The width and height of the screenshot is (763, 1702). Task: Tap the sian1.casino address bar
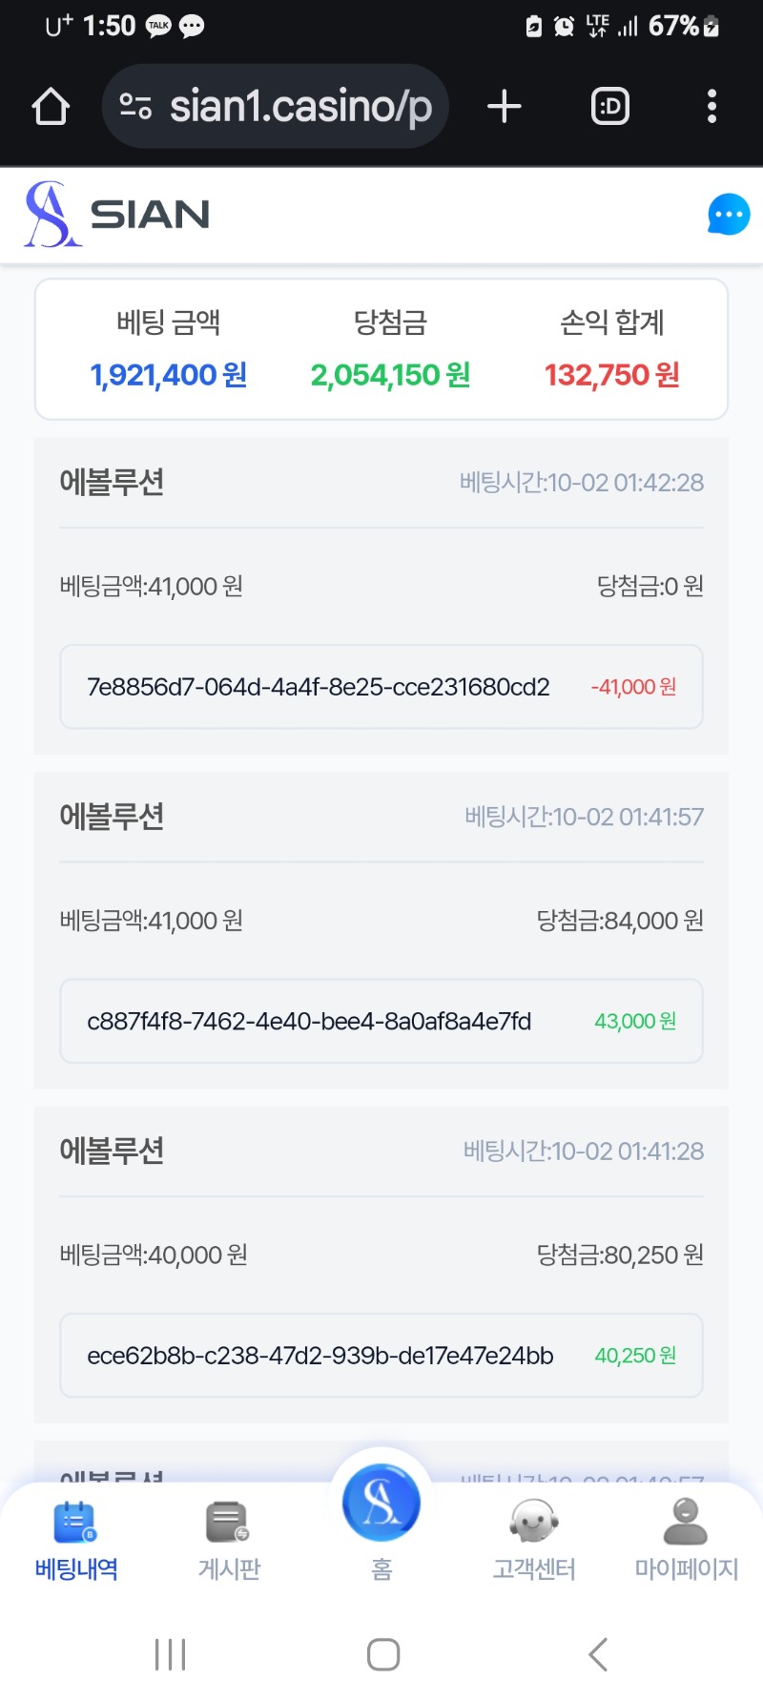275,106
